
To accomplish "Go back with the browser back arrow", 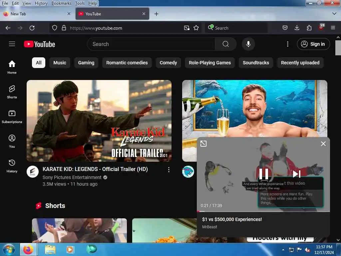I will (x=8, y=28).
